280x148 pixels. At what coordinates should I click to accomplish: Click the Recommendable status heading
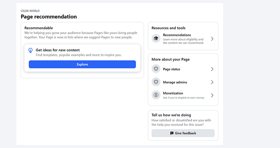[x=39, y=28]
